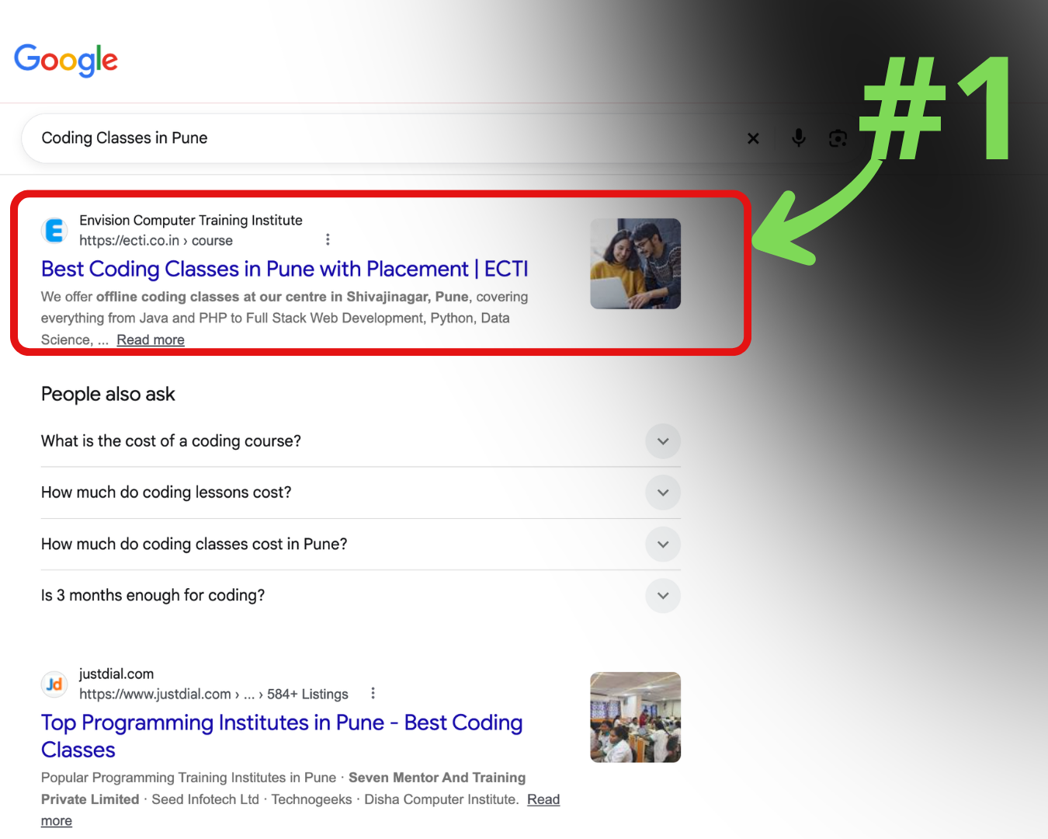Open "Best Coding Classes in Pune with Placement | ECTI"
The width and height of the screenshot is (1048, 839).
click(285, 269)
